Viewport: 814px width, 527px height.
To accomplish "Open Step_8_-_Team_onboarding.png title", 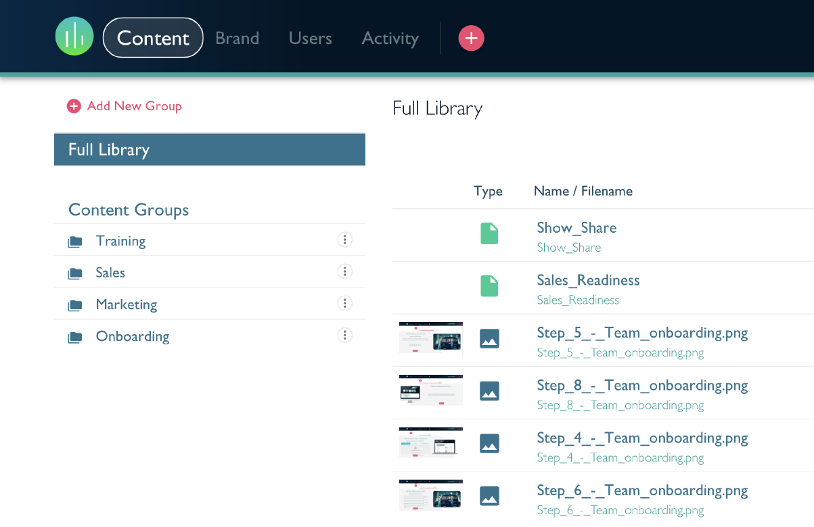I will point(642,386).
